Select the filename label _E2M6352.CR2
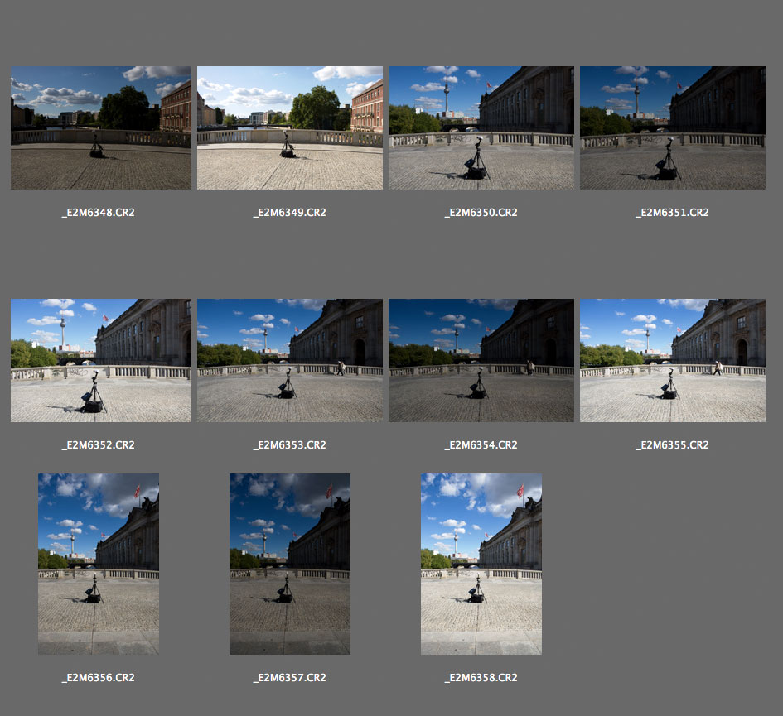This screenshot has width=783, height=716. 99,445
